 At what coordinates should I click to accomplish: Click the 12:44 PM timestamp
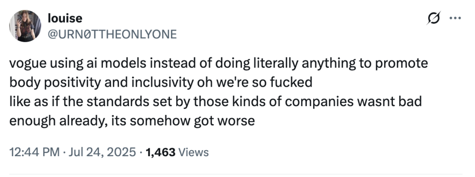(34, 152)
